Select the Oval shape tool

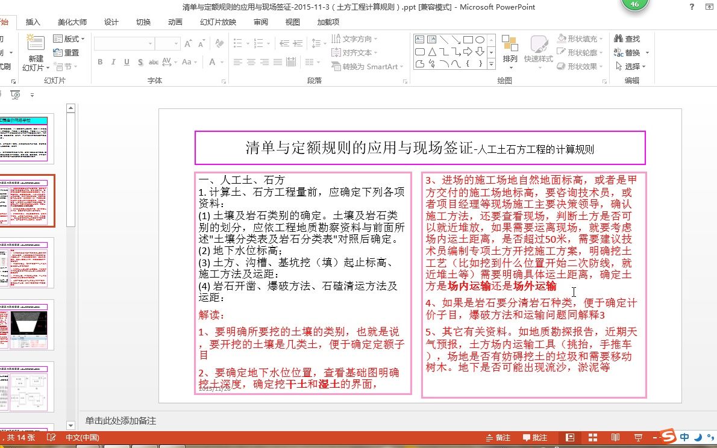tap(480, 39)
